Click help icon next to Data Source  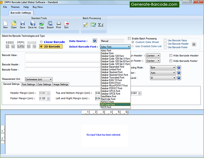coord(95,41)
